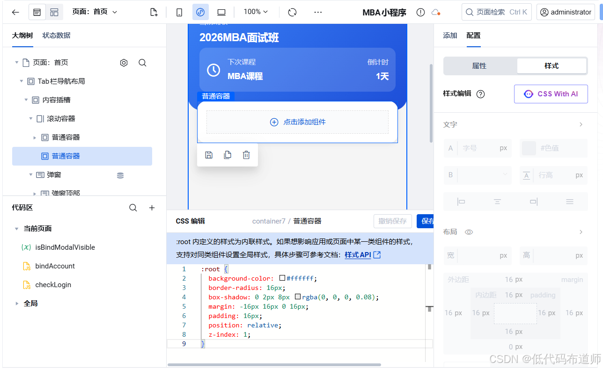The image size is (603, 369).
Task: Expand the 弹窗顶部 node
Action: (x=35, y=193)
